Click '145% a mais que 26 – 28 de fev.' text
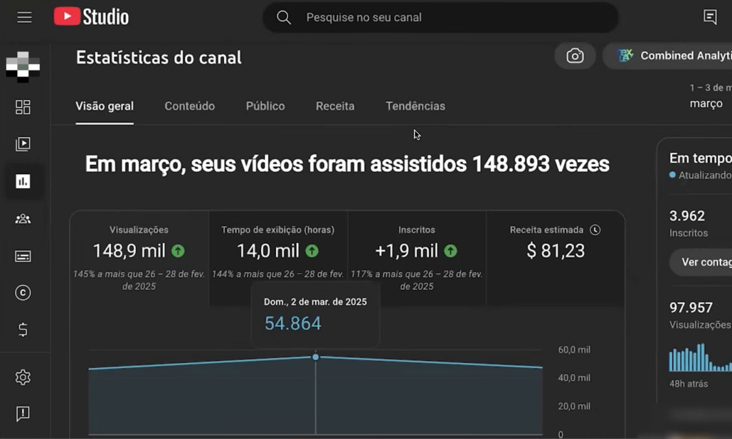The image size is (732, 439). pyautogui.click(x=139, y=280)
